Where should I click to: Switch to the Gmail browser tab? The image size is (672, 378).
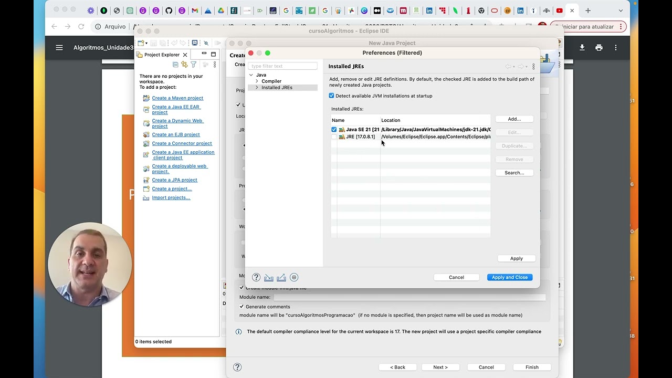(x=195, y=10)
